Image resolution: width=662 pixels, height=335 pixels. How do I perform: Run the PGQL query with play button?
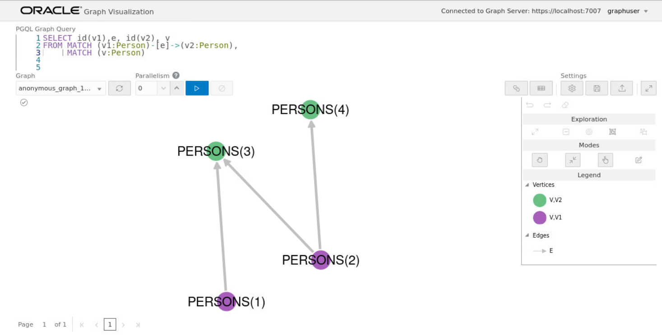(197, 88)
